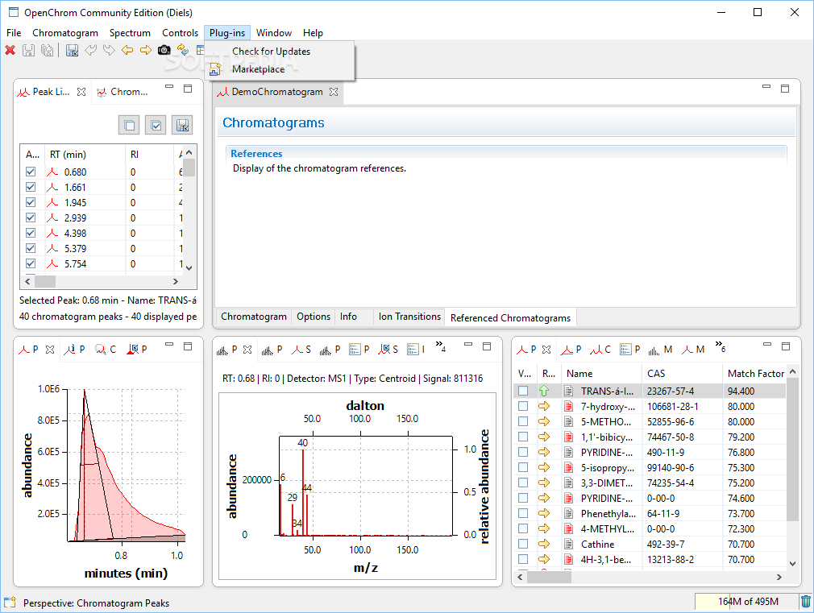814x613 pixels.
Task: Click the green up arrow rating for TRANS-á row
Action: coord(544,391)
